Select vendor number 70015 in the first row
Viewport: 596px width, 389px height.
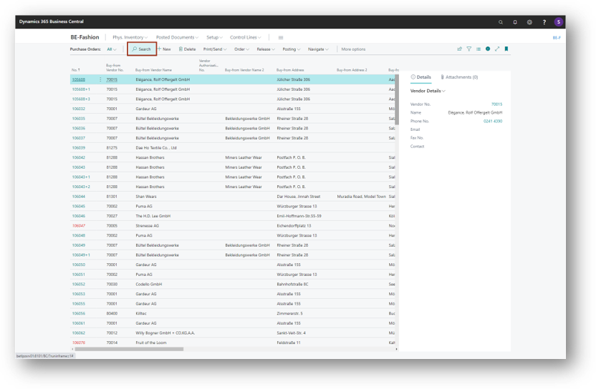[112, 79]
